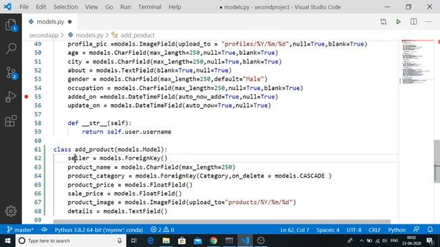Open the Source Control view

pos(11,73)
